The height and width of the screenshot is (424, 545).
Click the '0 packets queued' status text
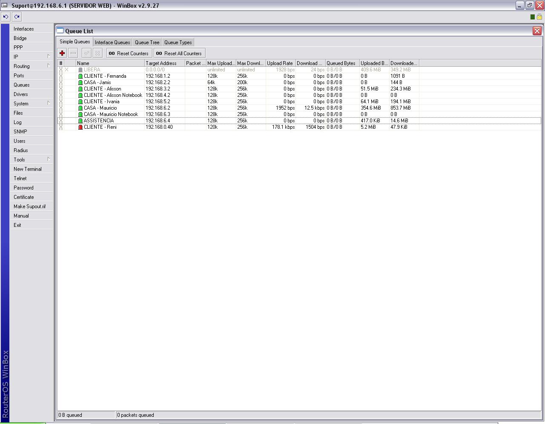[135, 415]
